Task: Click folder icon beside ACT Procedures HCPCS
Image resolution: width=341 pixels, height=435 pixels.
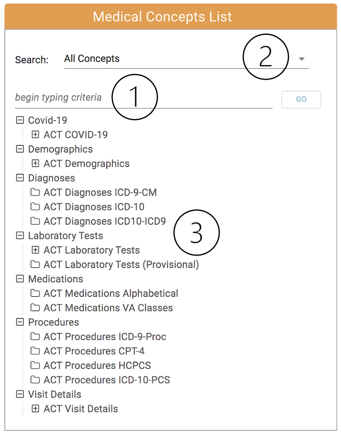Action: 35,365
